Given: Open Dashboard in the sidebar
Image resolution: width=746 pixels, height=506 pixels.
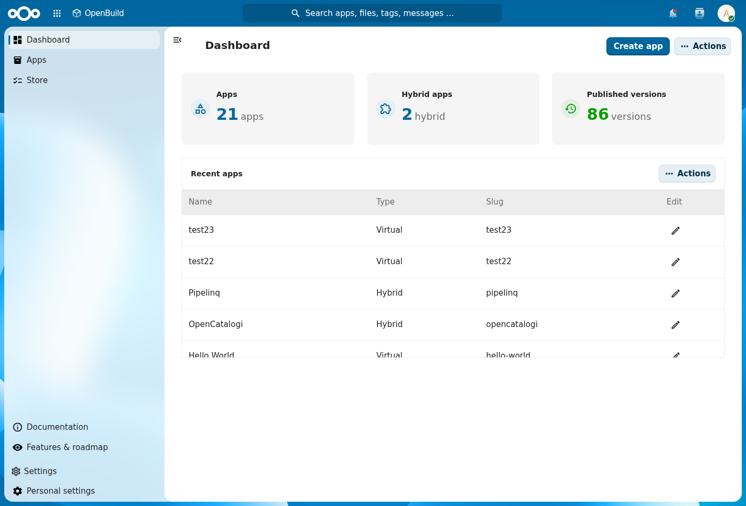Looking at the screenshot, I should tap(84, 40).
